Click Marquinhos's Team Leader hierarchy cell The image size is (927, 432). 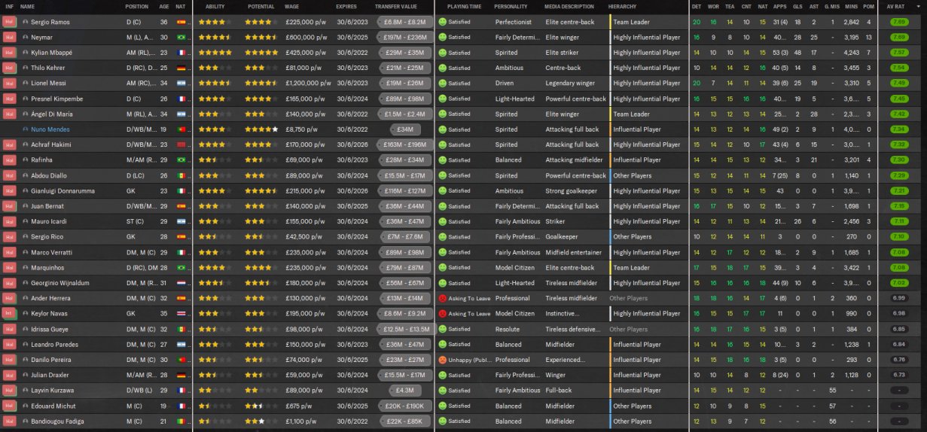point(631,267)
